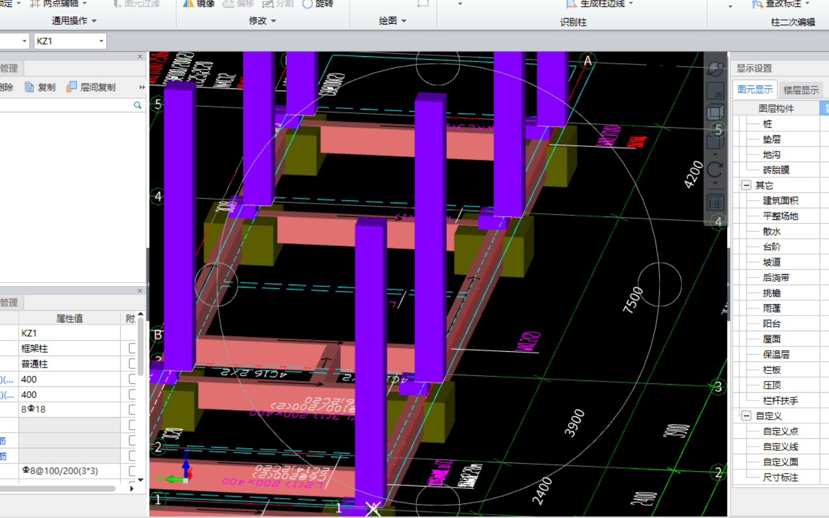Click the 两点辅轴 tool icon
This screenshot has width=829, height=518.
(x=35, y=4)
